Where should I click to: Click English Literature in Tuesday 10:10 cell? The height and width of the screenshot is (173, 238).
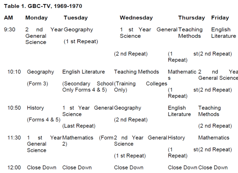pos(83,72)
